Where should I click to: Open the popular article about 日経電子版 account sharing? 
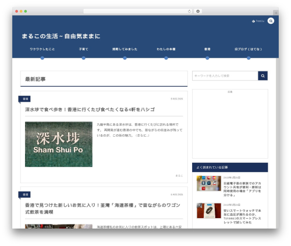(242, 189)
